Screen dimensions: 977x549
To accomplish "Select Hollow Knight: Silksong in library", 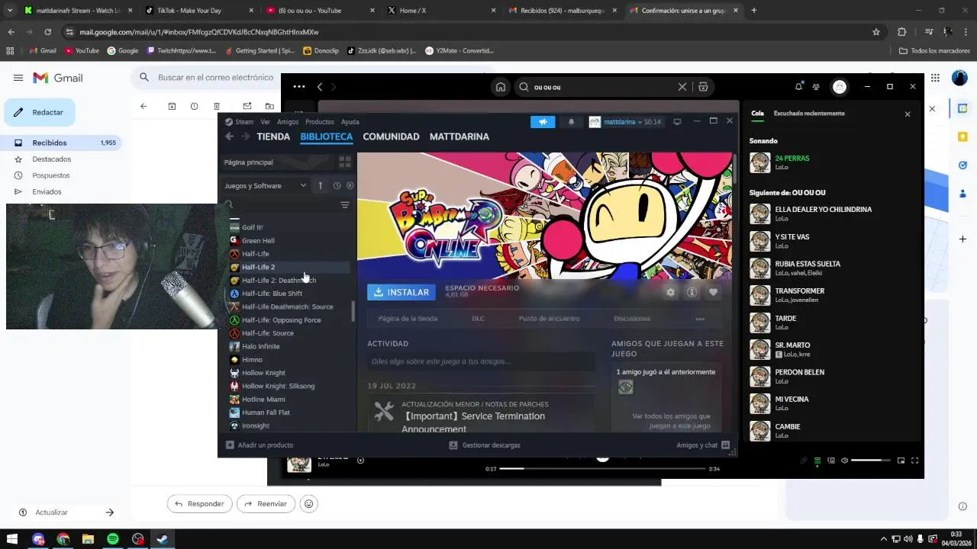I will [278, 386].
